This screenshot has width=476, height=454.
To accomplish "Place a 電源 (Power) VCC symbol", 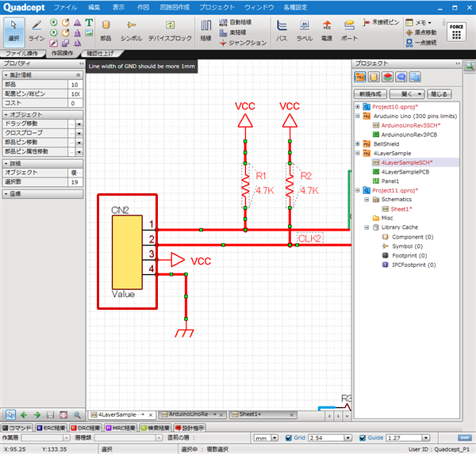I will pos(327,30).
